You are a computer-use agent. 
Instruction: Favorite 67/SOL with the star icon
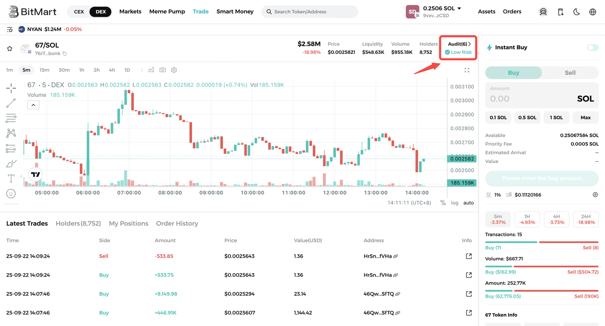(x=9, y=49)
